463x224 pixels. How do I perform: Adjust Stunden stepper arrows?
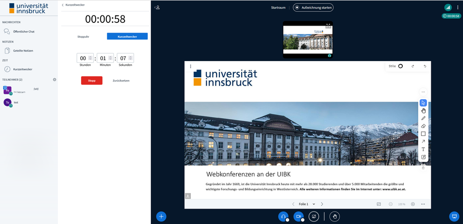(x=91, y=58)
